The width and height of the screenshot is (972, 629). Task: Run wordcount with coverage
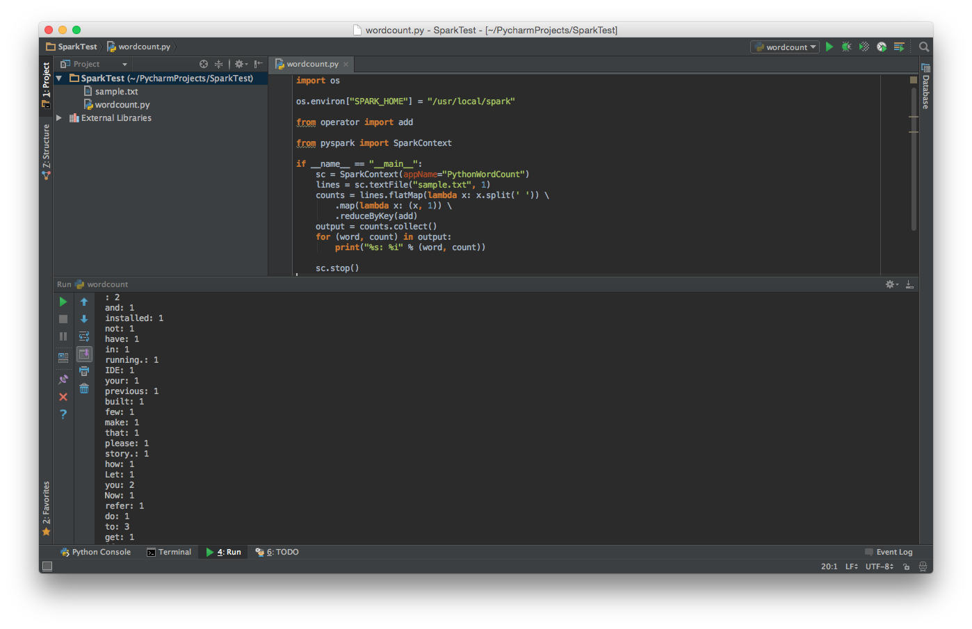click(x=864, y=47)
